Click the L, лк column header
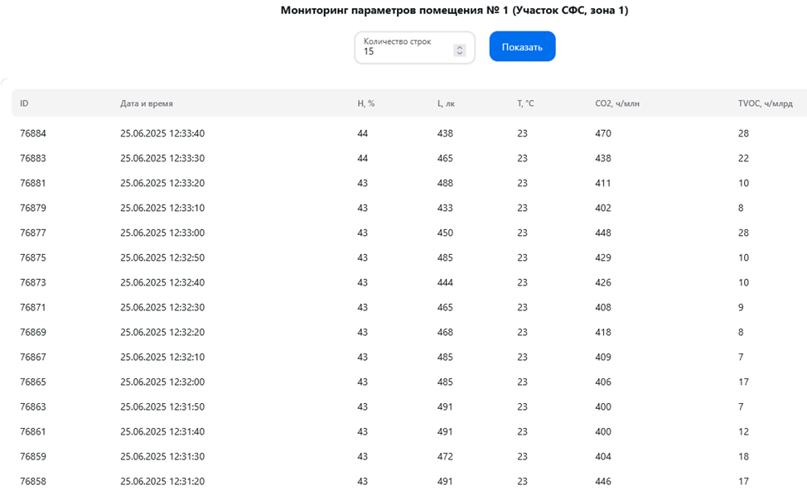 tap(446, 103)
